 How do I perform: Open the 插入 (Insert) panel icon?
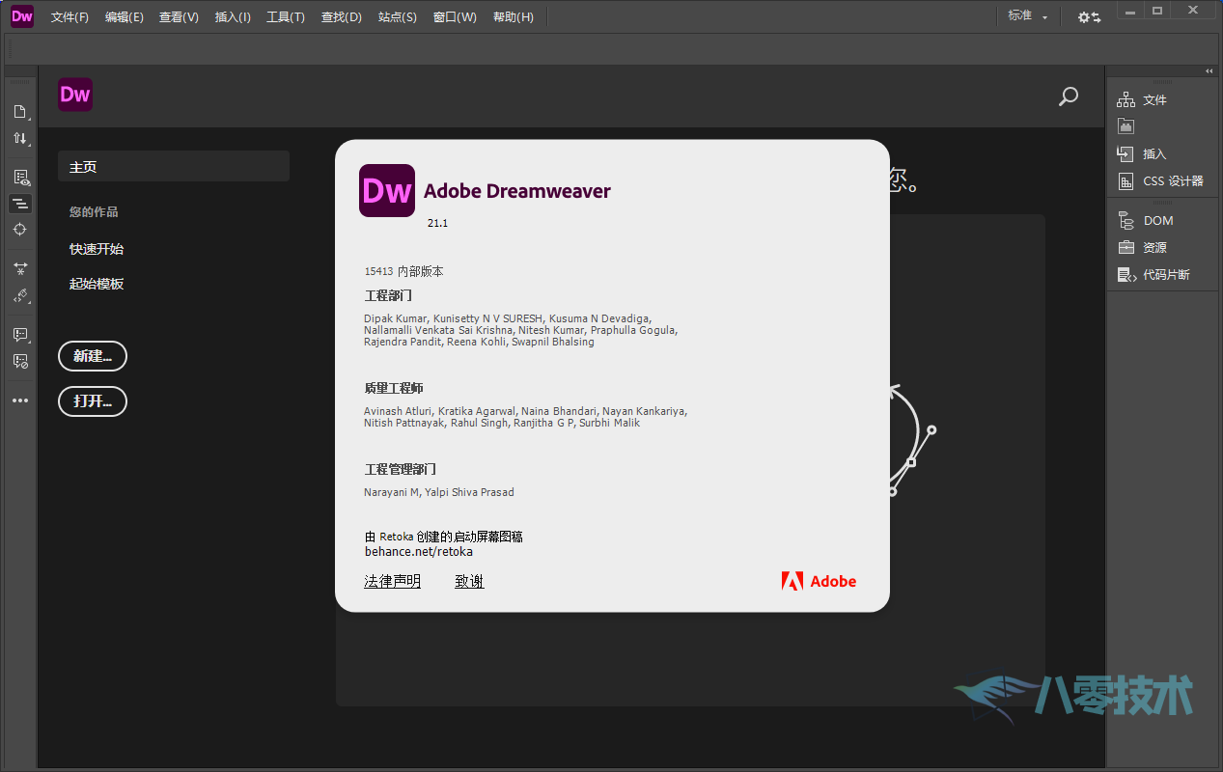[1126, 154]
